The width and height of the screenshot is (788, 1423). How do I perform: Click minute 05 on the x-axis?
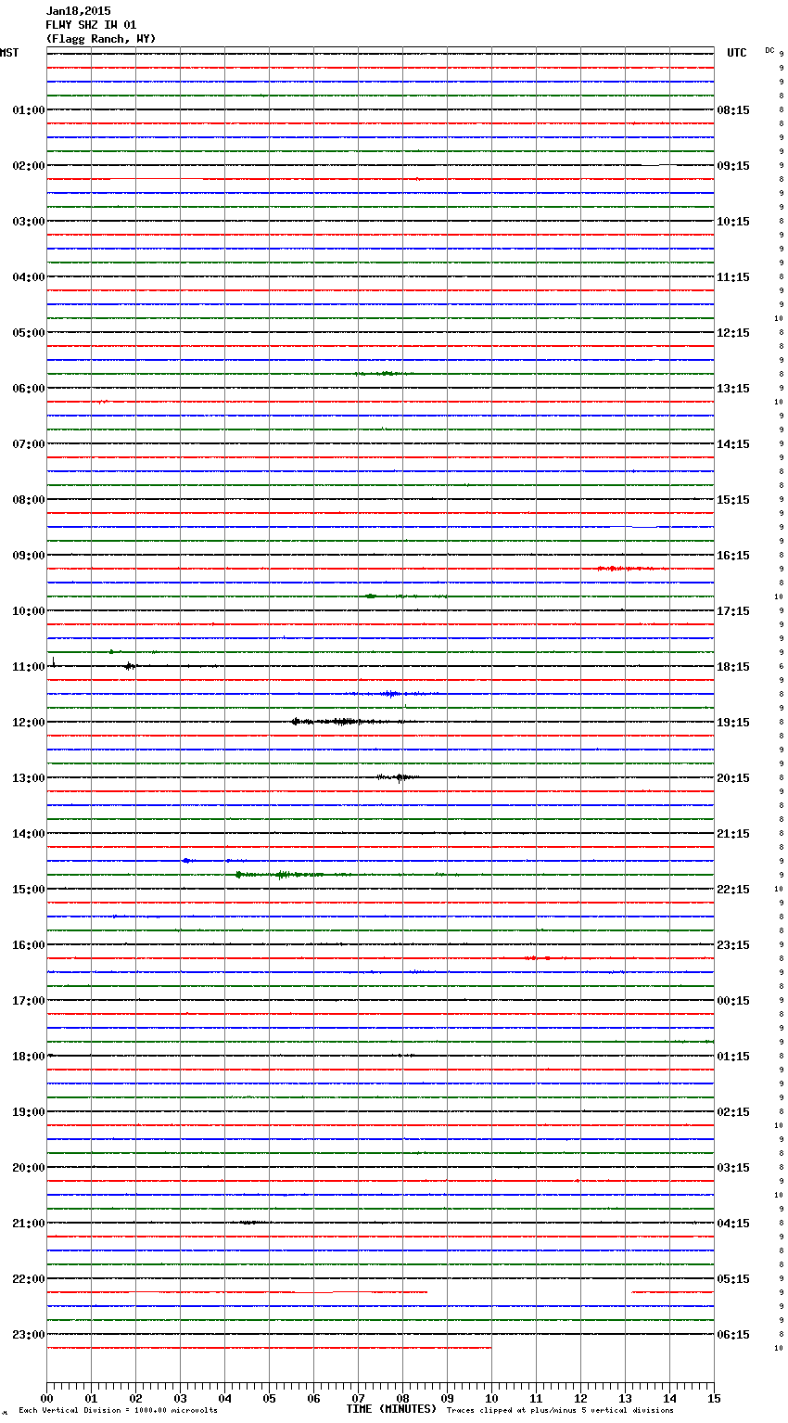pos(269,1398)
